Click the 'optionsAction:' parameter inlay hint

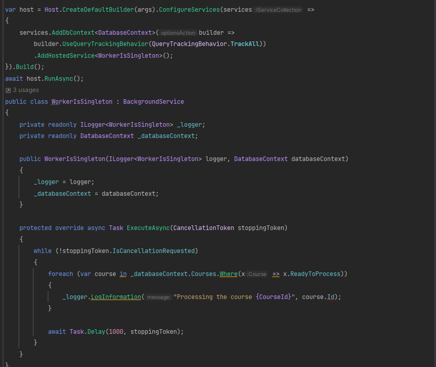click(178, 33)
